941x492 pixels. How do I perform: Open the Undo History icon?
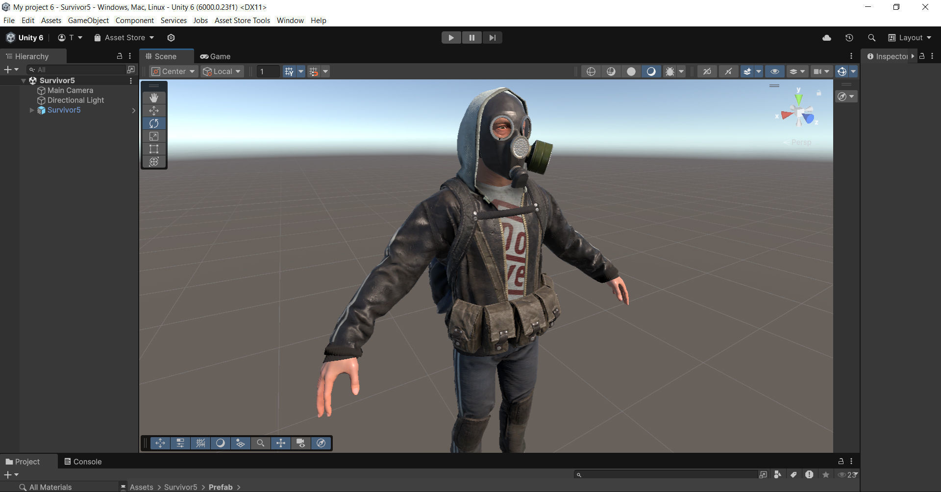[849, 38]
